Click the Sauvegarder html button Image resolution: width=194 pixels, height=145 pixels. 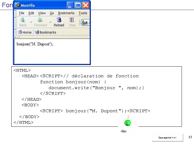pos(167,137)
